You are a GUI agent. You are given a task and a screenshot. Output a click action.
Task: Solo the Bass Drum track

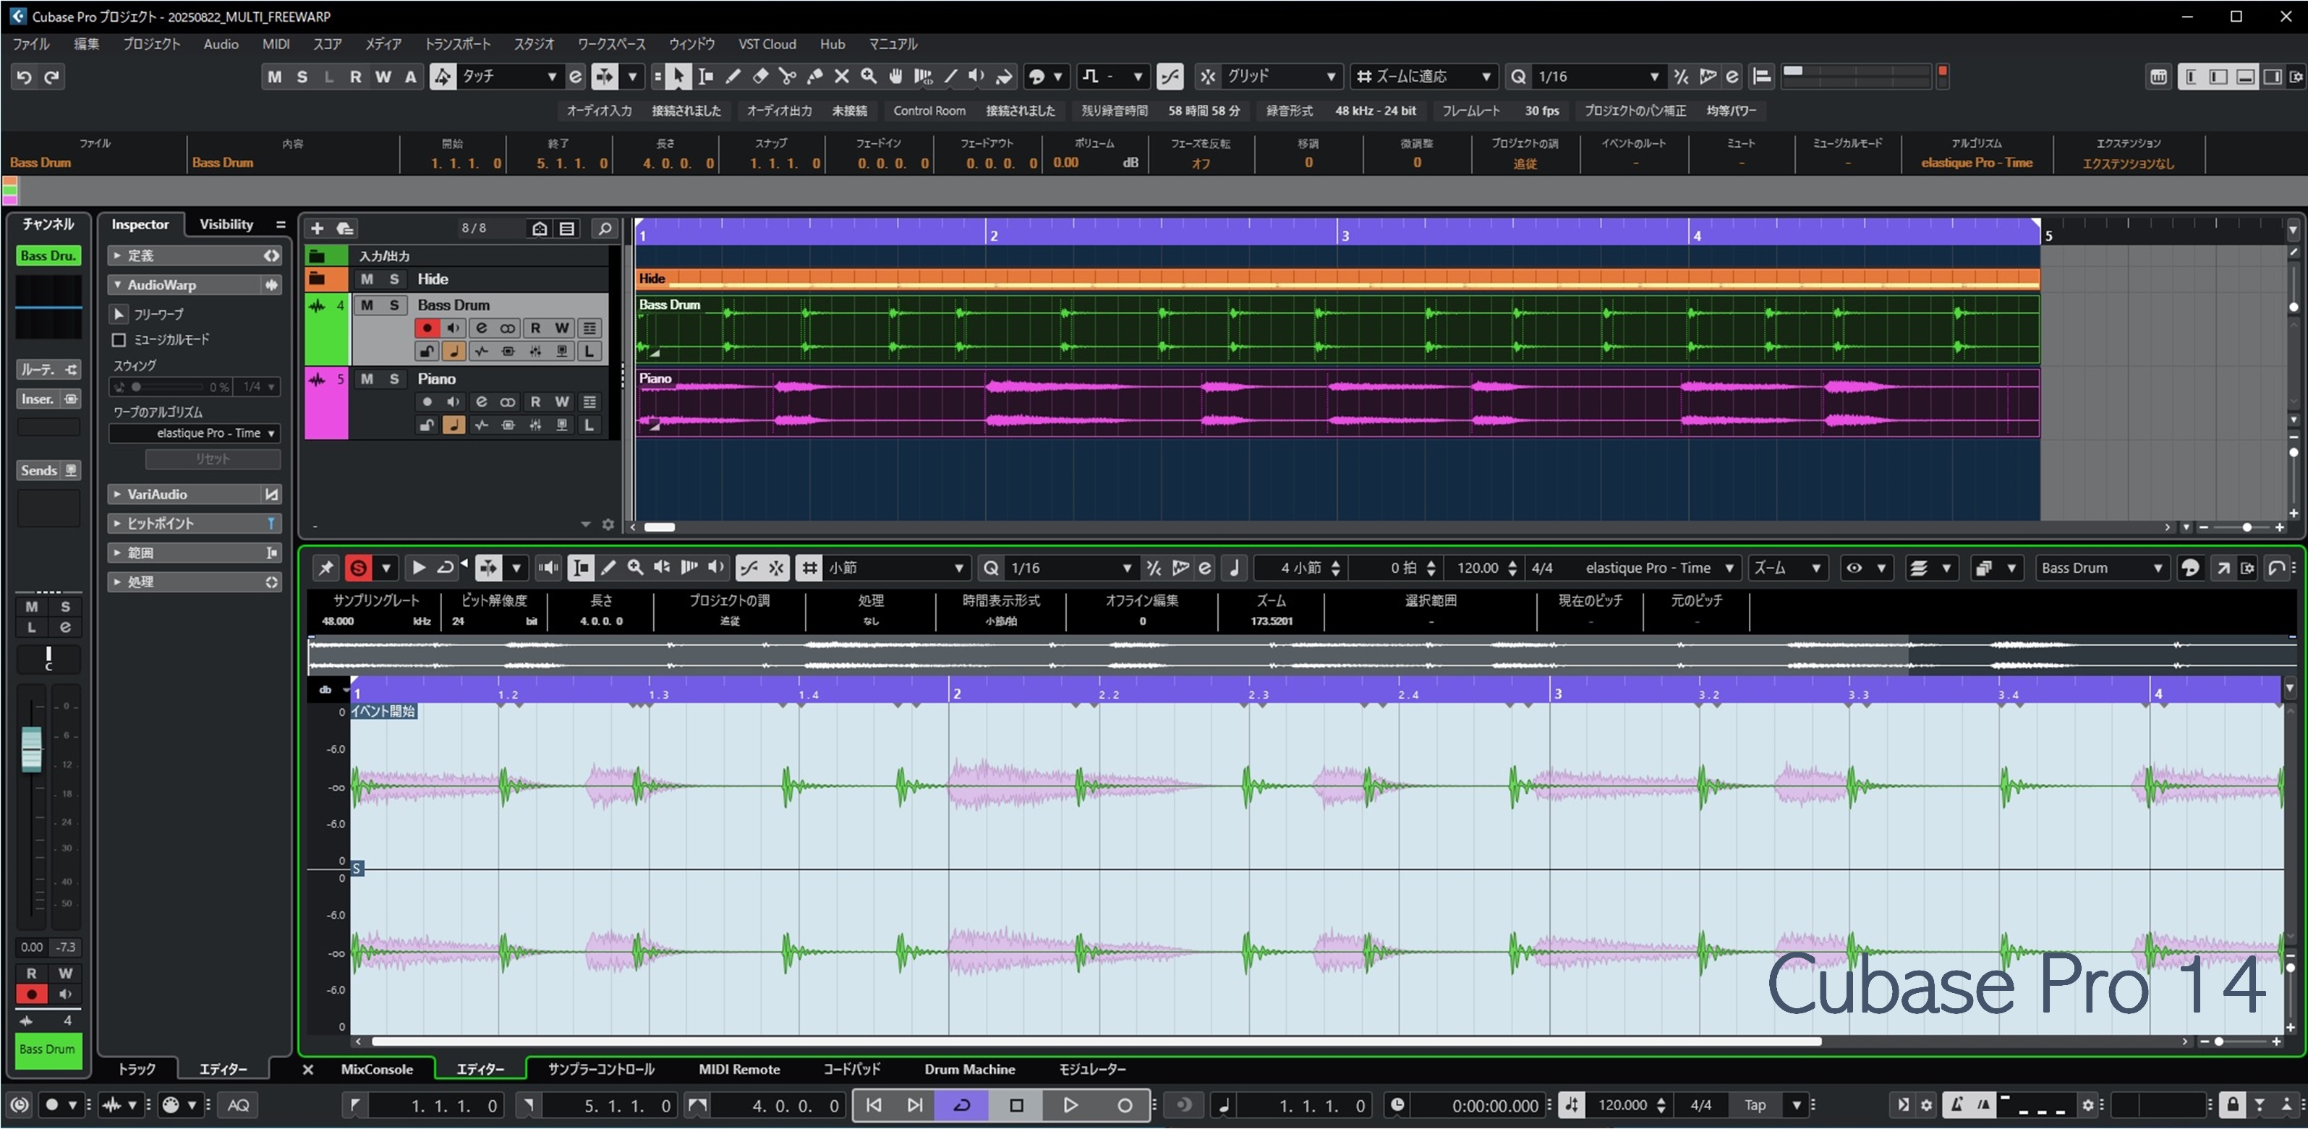[394, 305]
